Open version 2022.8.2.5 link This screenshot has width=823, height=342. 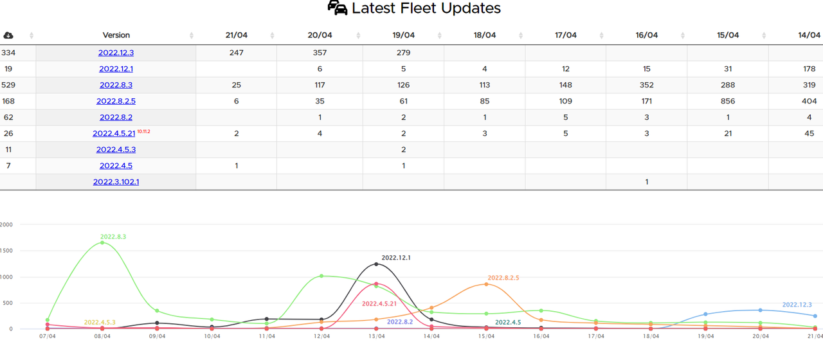pos(116,101)
